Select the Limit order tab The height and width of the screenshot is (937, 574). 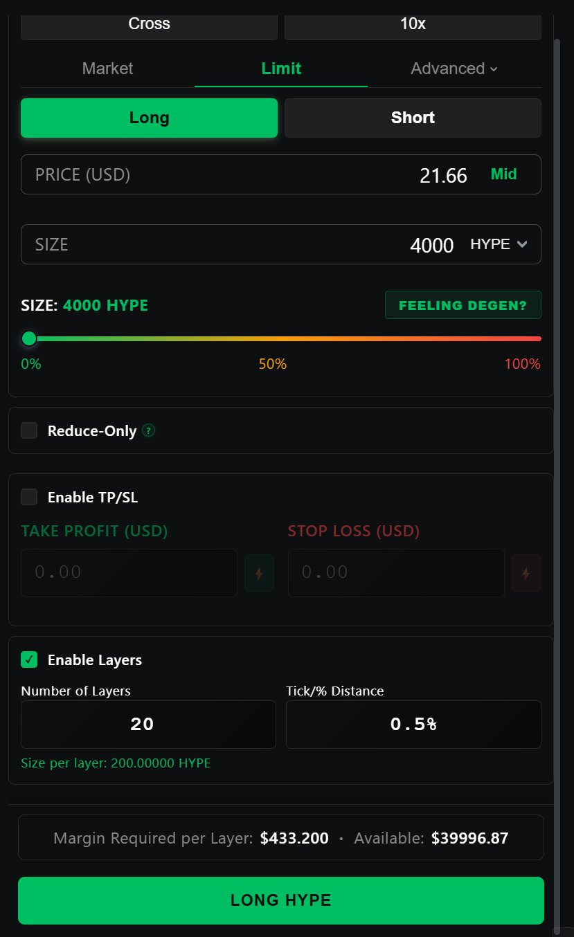pos(281,69)
